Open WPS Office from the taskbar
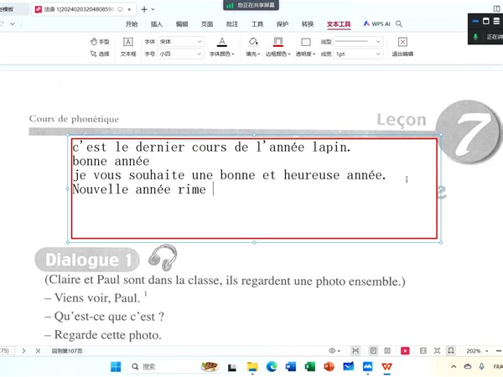The height and width of the screenshot is (377, 503). click(x=386, y=367)
